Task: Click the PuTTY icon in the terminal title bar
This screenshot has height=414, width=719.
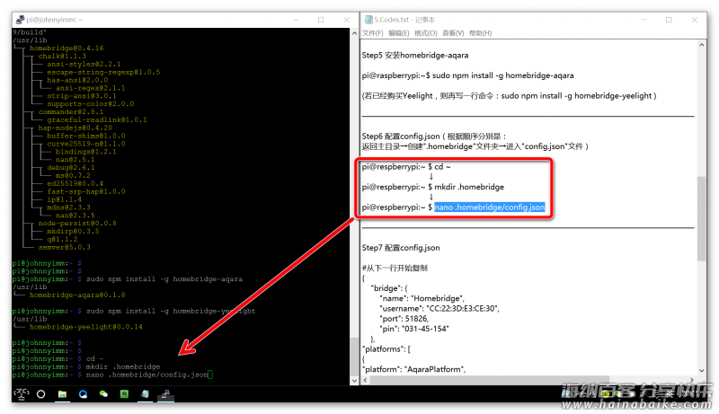Action: tap(20, 20)
